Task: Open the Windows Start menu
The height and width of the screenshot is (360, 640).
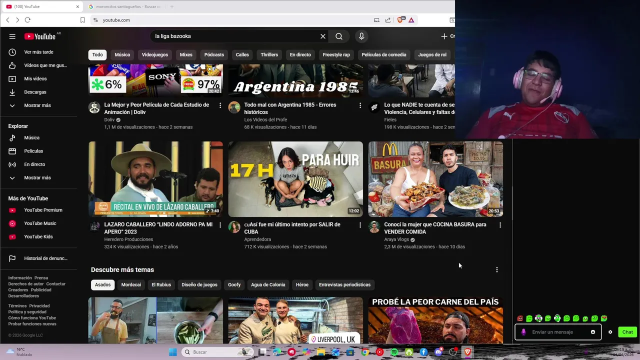Action: pos(172,352)
